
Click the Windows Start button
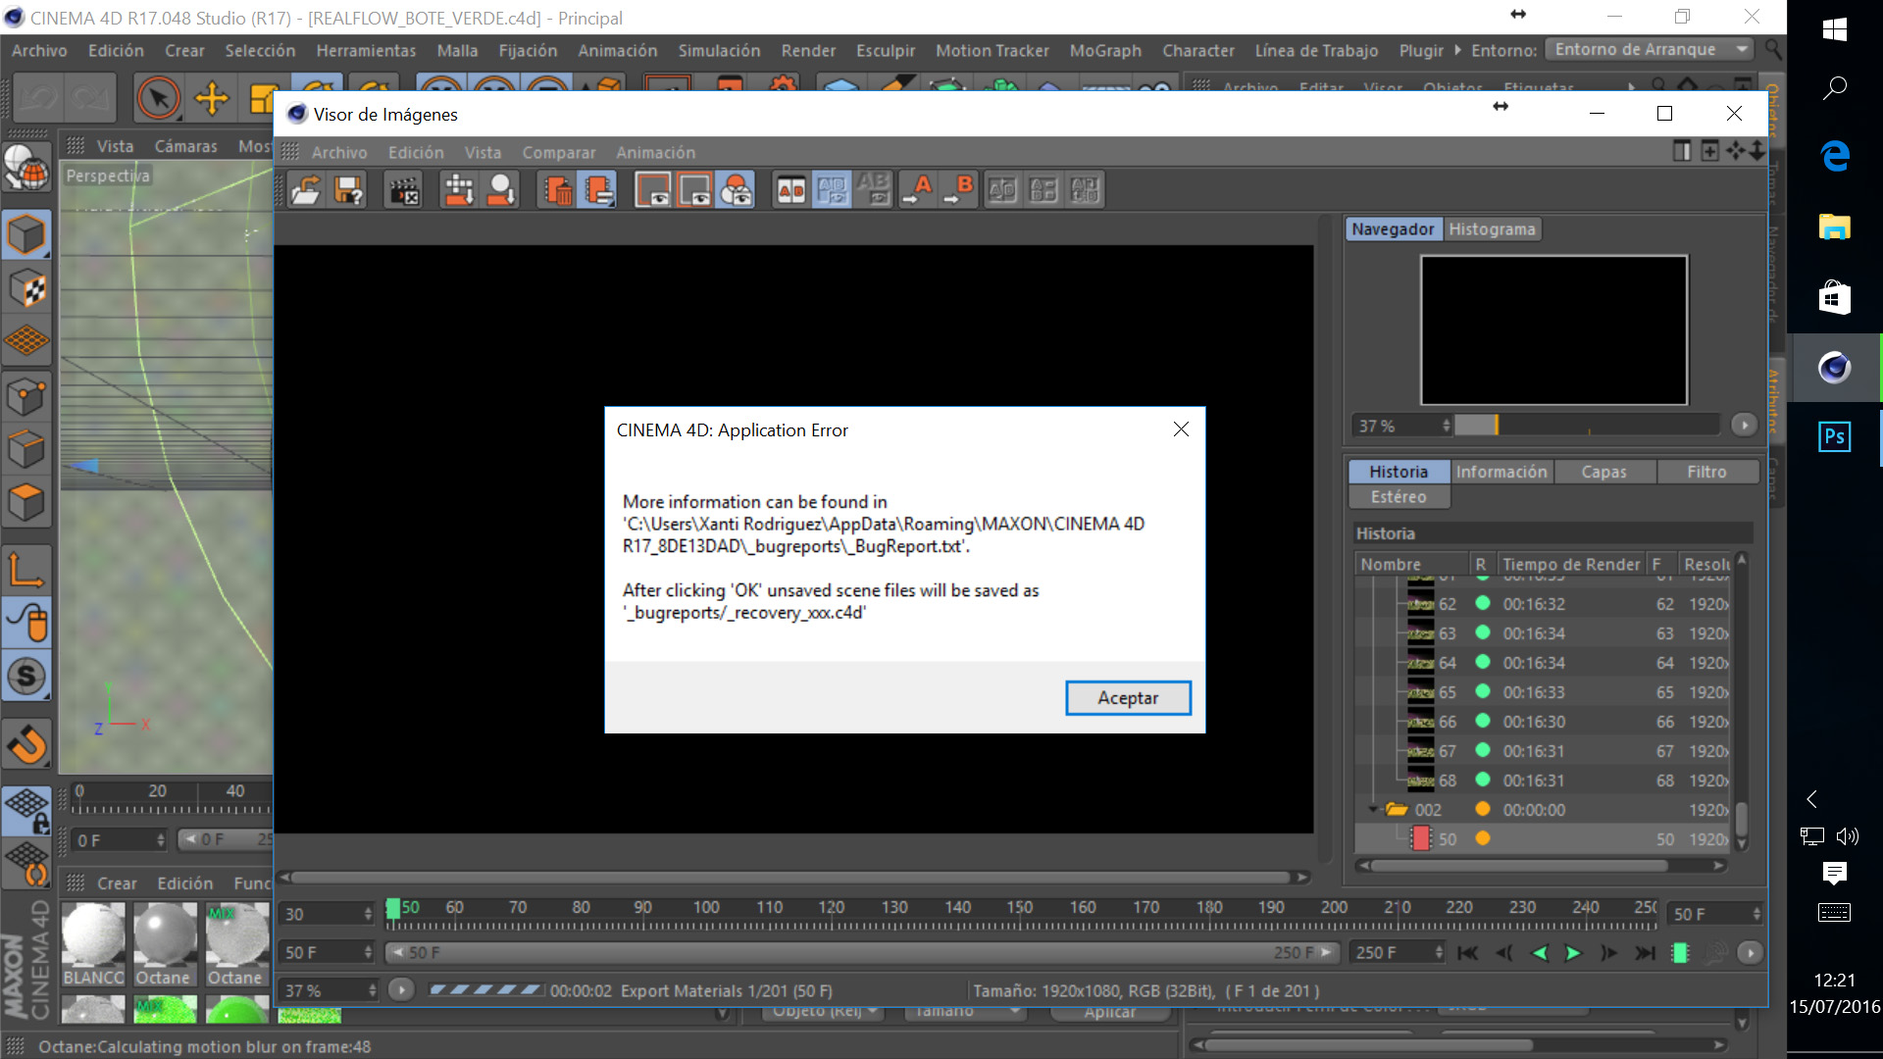coord(1835,29)
